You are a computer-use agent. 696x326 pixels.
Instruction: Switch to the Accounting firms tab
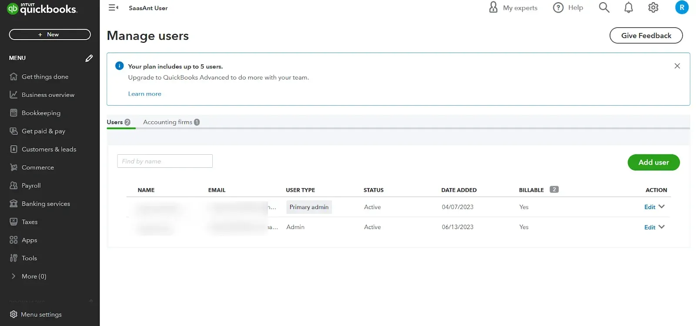(171, 122)
